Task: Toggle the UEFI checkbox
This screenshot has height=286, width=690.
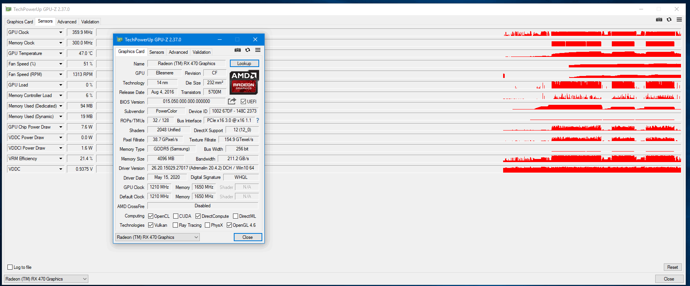Action: coord(243,101)
